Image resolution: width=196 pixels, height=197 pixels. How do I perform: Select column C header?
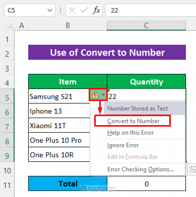pos(146,25)
